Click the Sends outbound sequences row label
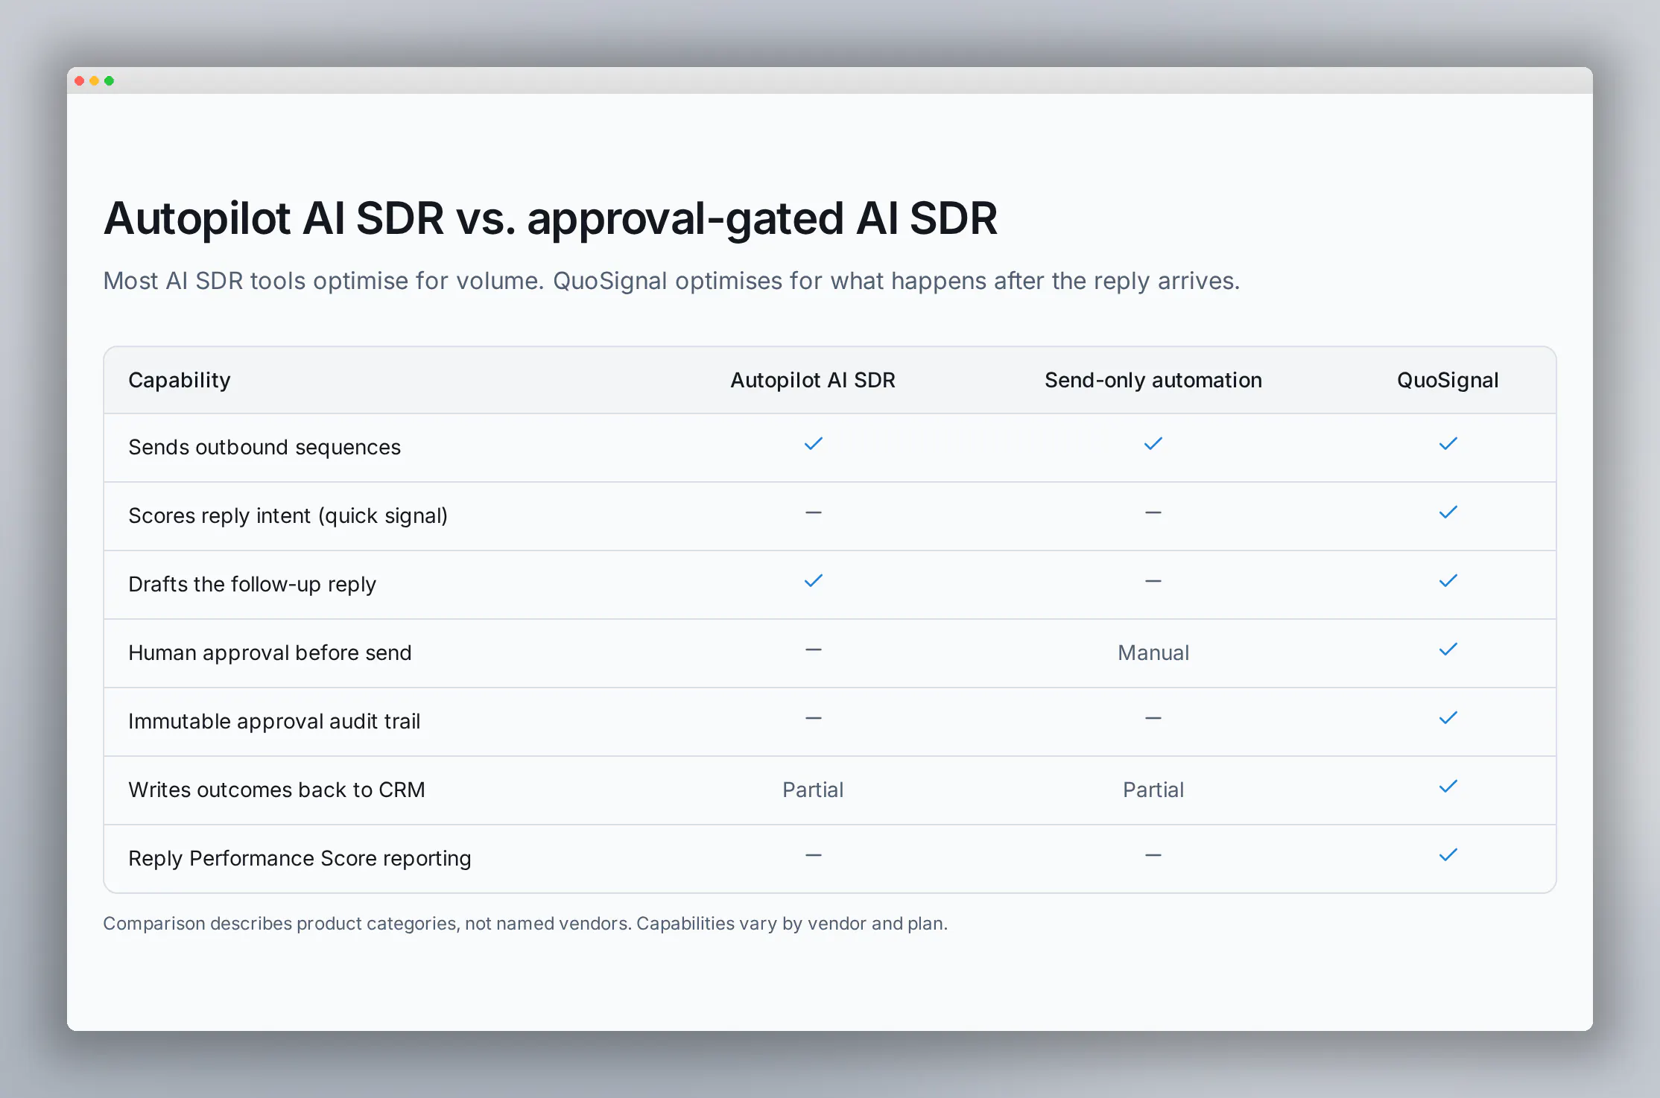 [x=264, y=448]
